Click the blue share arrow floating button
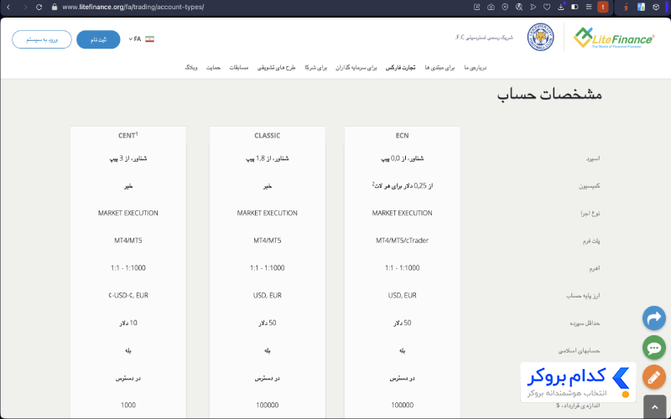 pos(654,318)
